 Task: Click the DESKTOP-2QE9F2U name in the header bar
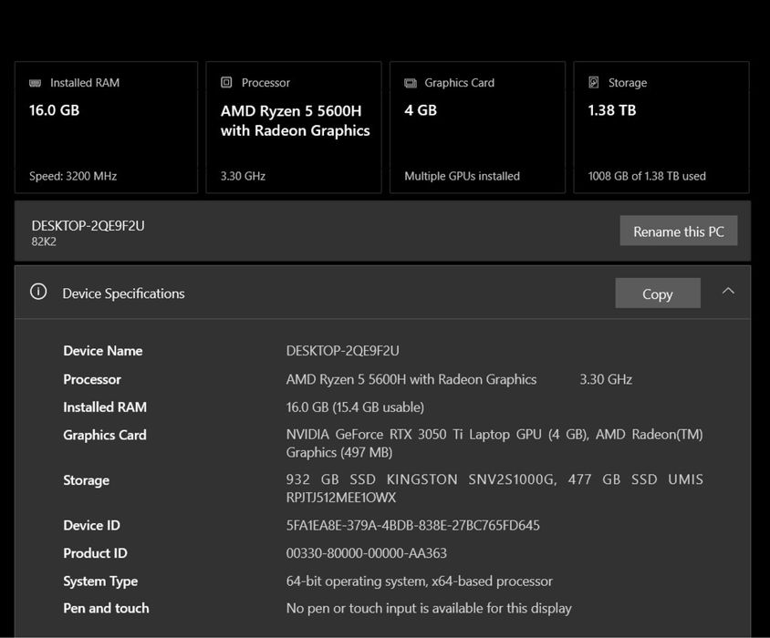pos(88,226)
